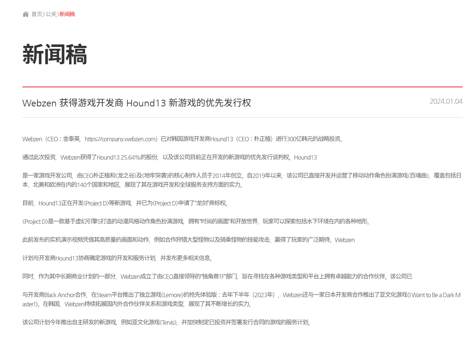Click the paragraph starting with 目前，Hound13正在开发
Viewport: 475px width, 343px height.
(126, 203)
